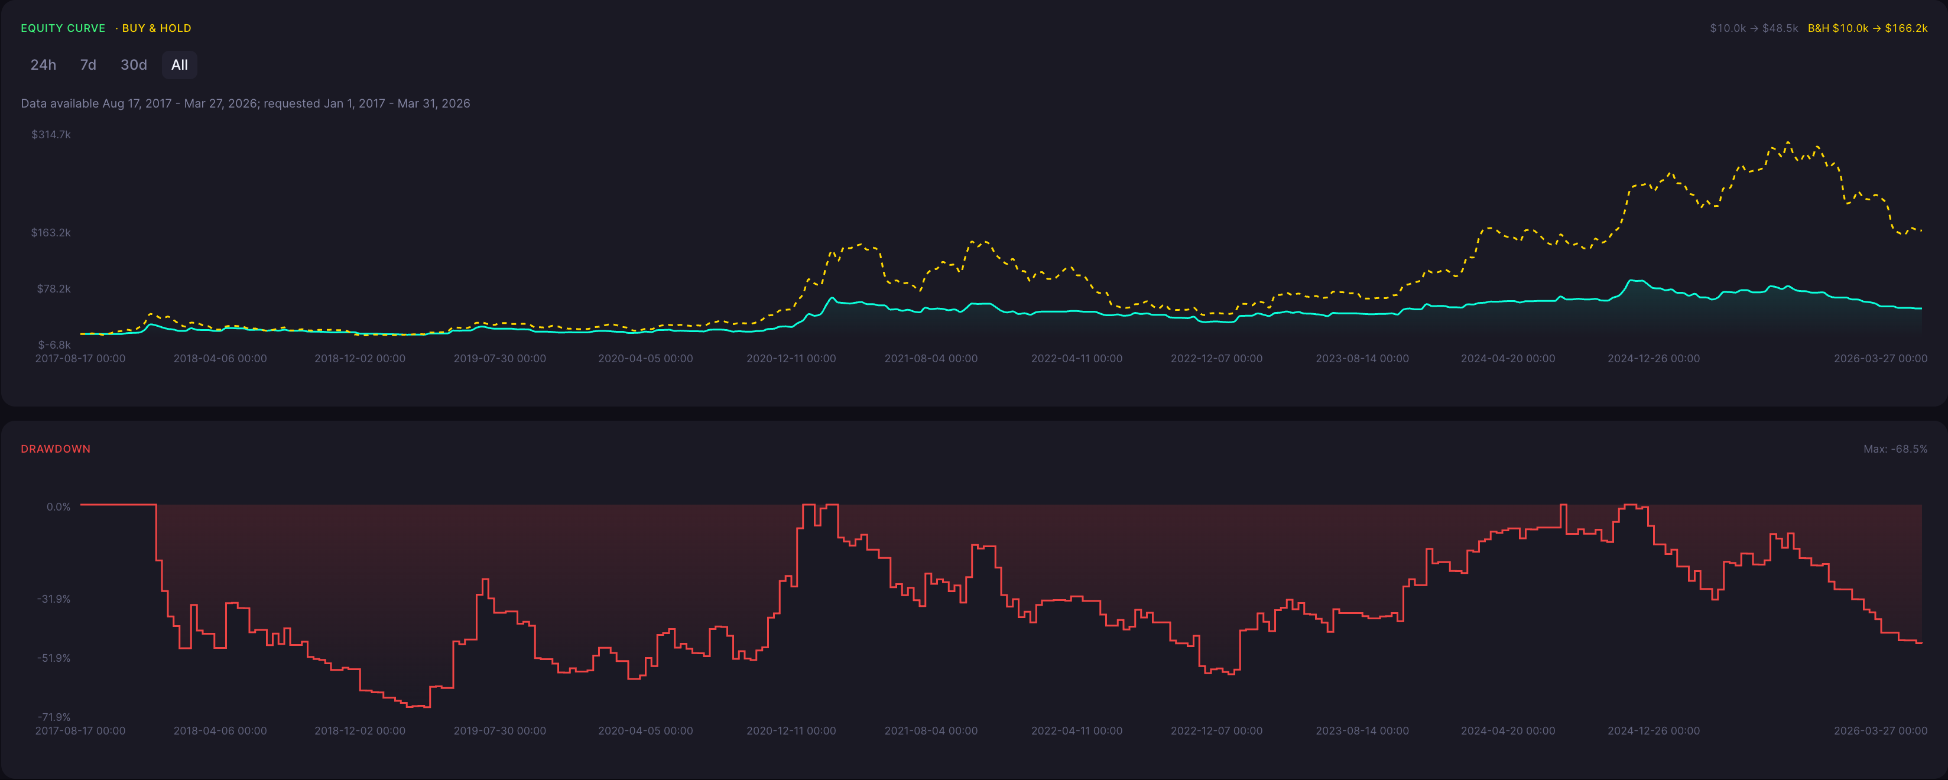Click the DRAWDOWN panel title
1948x780 pixels.
click(55, 449)
